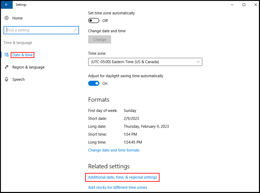
Task: Click the Find a setting search field
Action: [x=38, y=30]
